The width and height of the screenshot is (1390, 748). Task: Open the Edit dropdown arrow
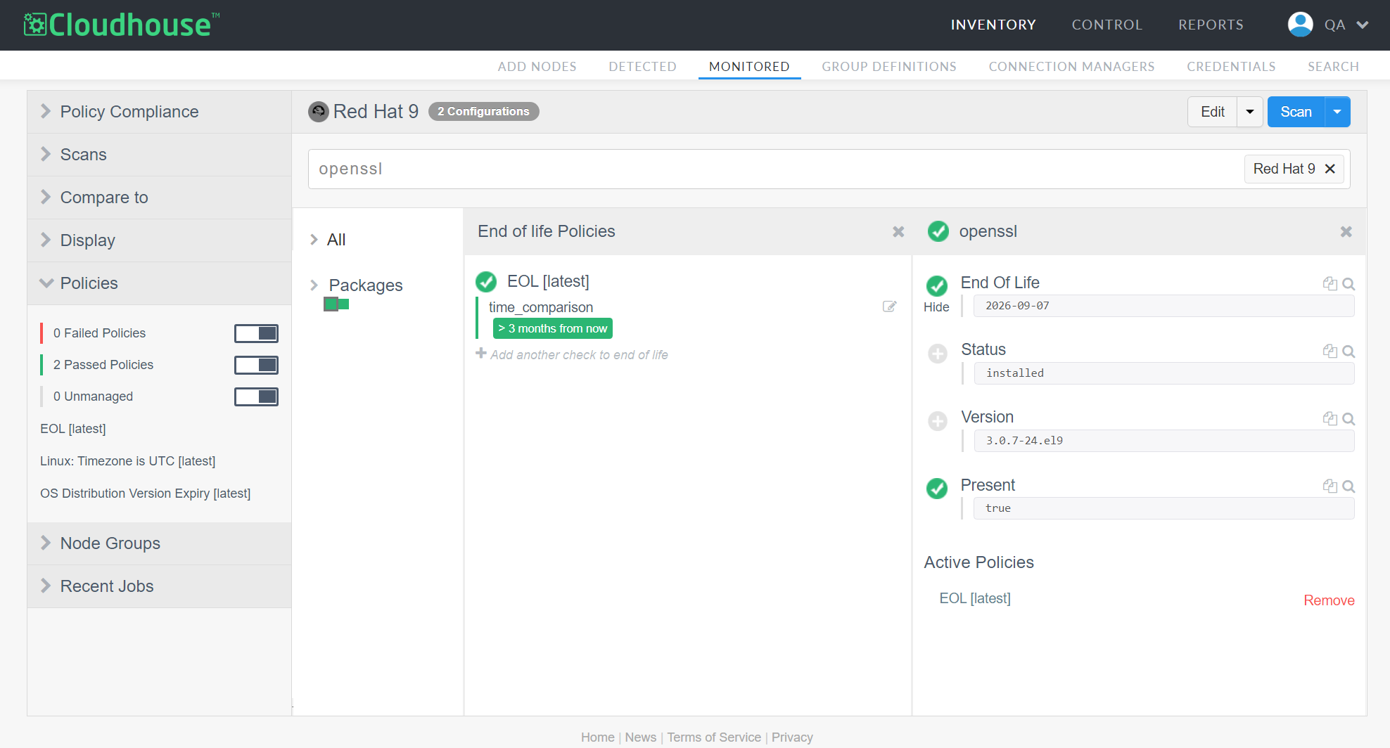(x=1250, y=112)
